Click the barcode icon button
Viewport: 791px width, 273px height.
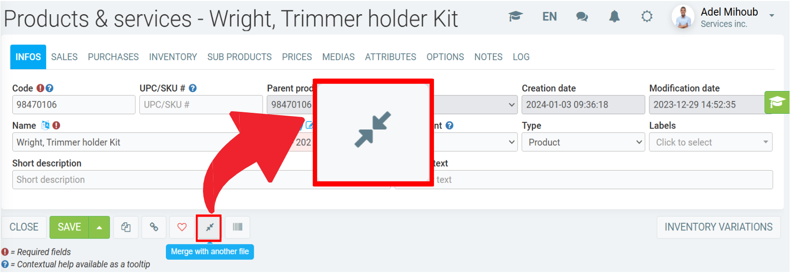point(237,227)
